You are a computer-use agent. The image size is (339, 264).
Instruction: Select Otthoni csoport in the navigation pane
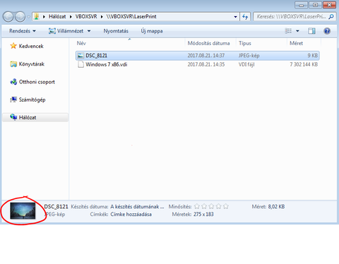click(37, 82)
